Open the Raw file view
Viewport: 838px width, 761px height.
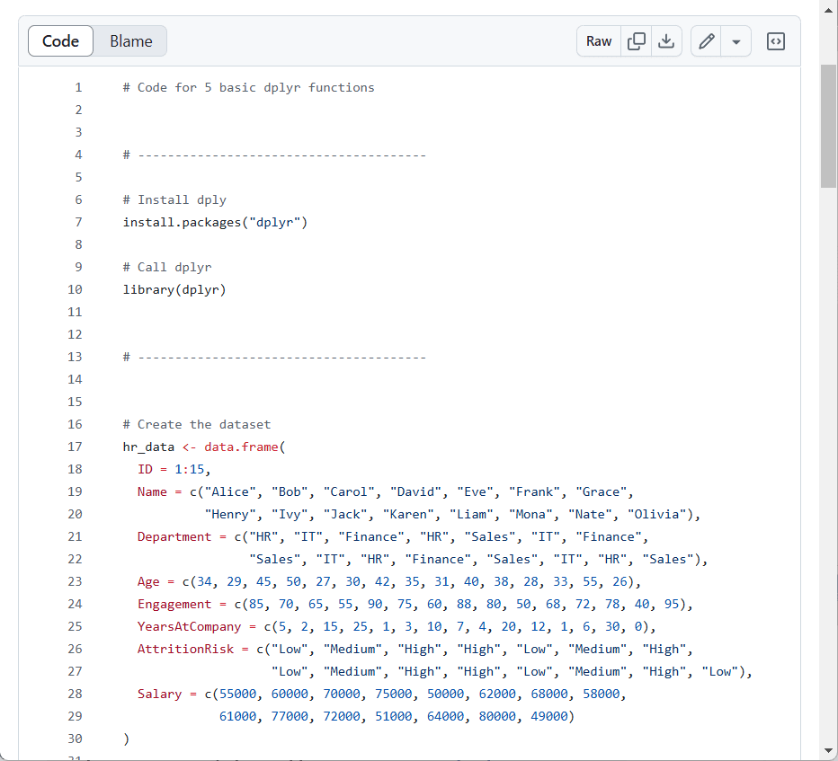click(599, 41)
